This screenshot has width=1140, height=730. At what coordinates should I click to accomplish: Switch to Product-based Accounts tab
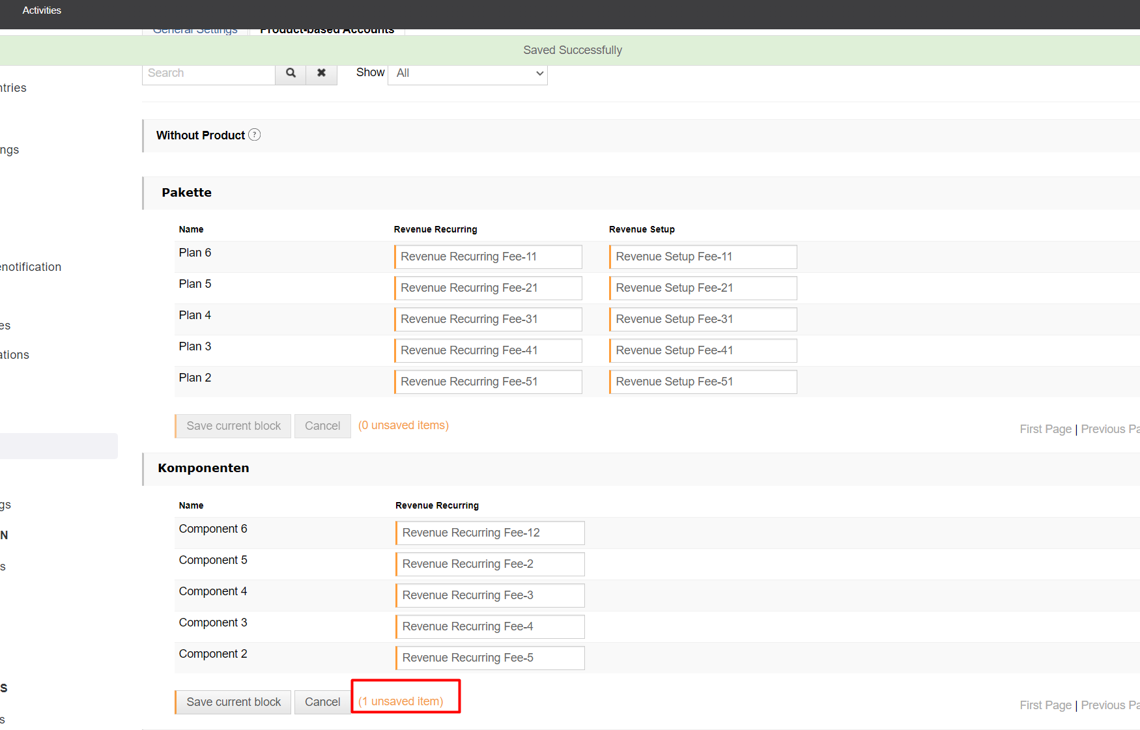(x=327, y=30)
